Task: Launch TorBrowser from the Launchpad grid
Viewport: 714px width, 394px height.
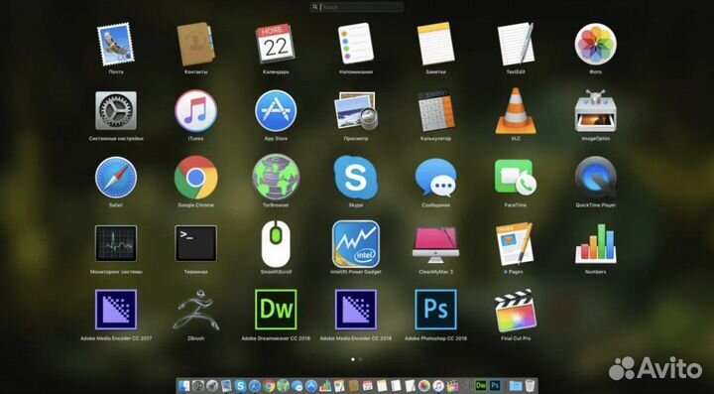Action: [276, 177]
